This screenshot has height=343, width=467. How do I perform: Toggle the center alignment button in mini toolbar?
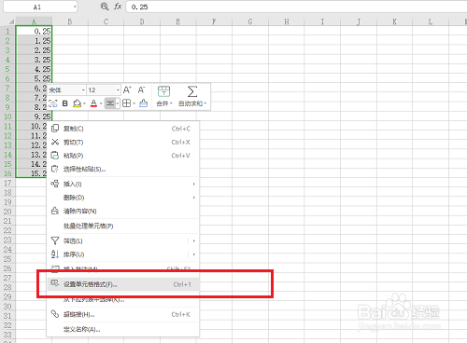pyautogui.click(x=110, y=103)
